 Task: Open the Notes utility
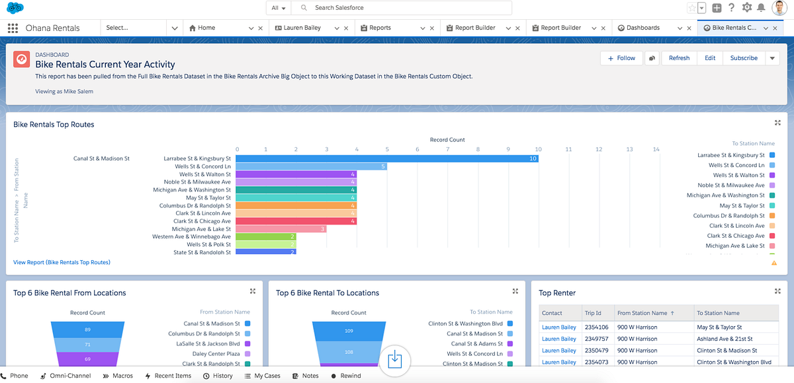306,376
